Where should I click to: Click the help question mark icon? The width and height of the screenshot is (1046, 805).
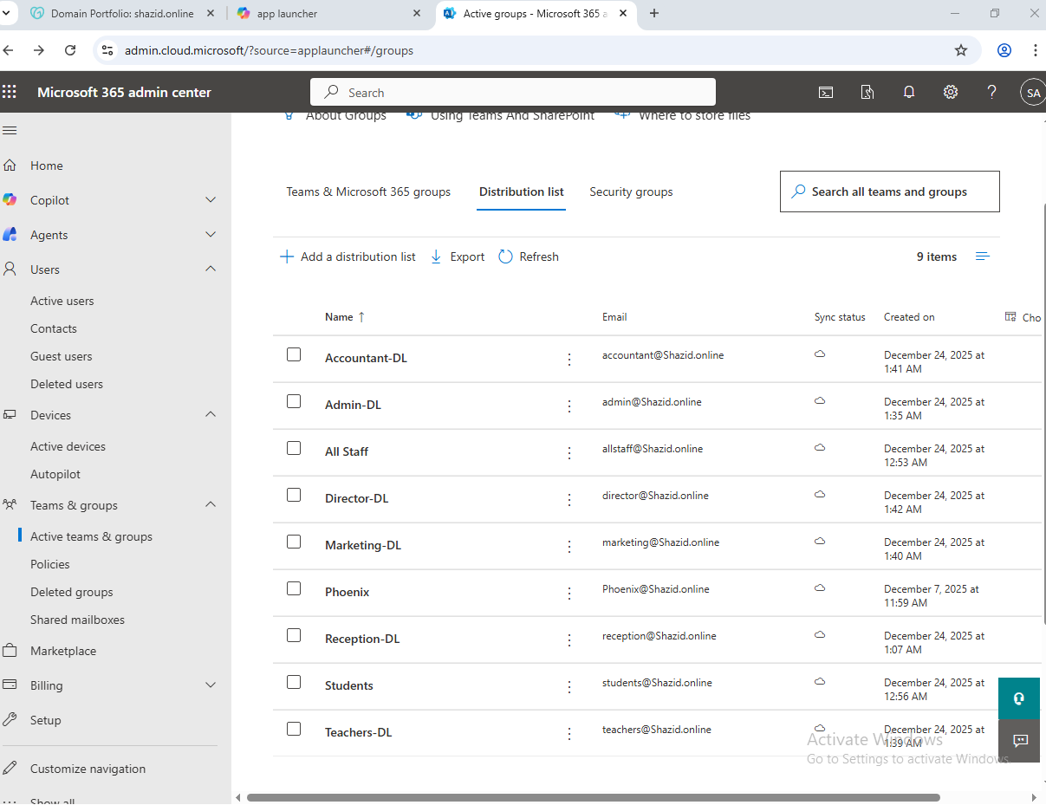[x=992, y=93]
